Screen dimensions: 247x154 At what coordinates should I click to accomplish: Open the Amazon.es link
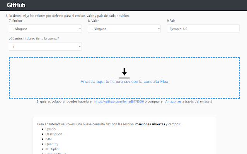click(173, 101)
